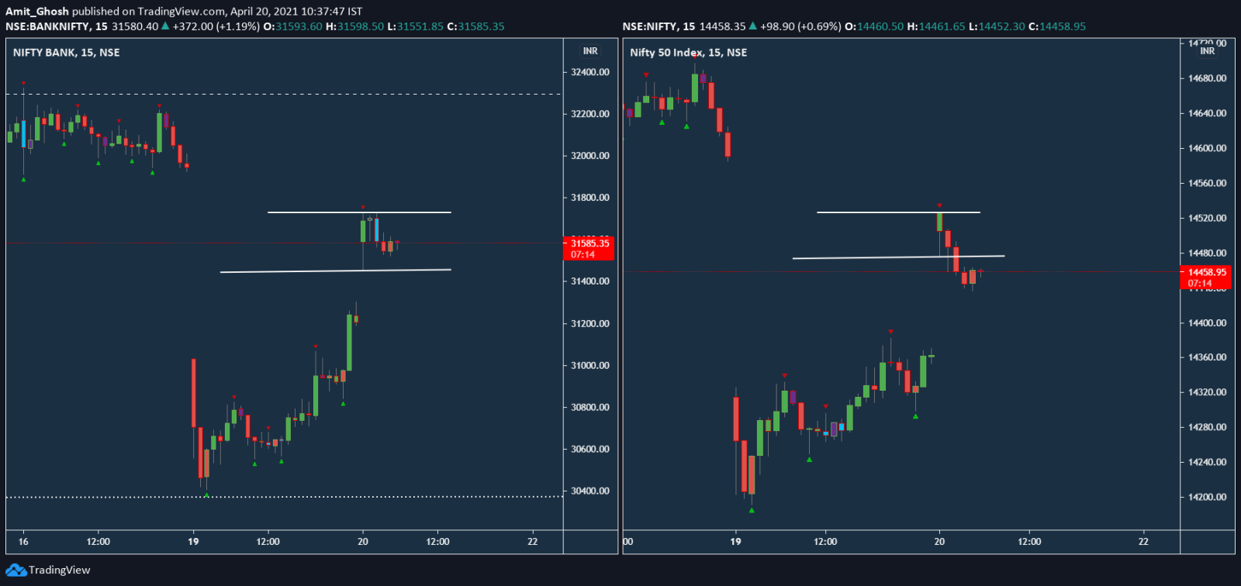Click the C:14458.95 close value
1241x586 pixels.
1057,26
